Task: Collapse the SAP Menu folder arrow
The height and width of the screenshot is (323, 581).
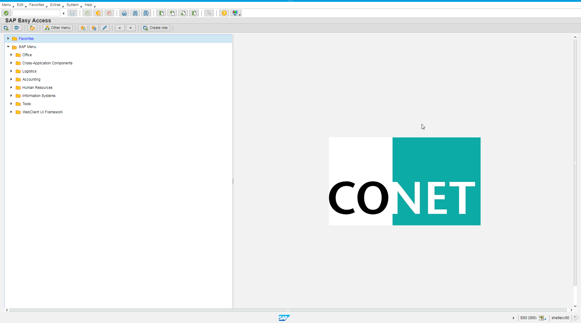Action: point(8,47)
